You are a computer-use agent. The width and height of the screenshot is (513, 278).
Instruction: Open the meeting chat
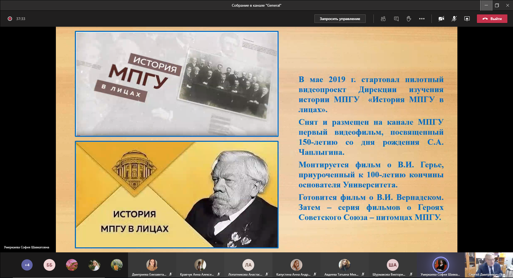(x=396, y=19)
